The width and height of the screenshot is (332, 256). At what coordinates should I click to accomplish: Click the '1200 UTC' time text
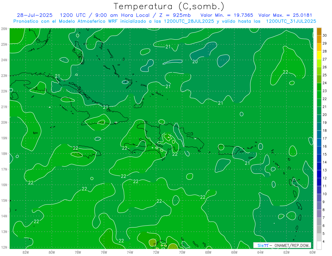point(72,15)
